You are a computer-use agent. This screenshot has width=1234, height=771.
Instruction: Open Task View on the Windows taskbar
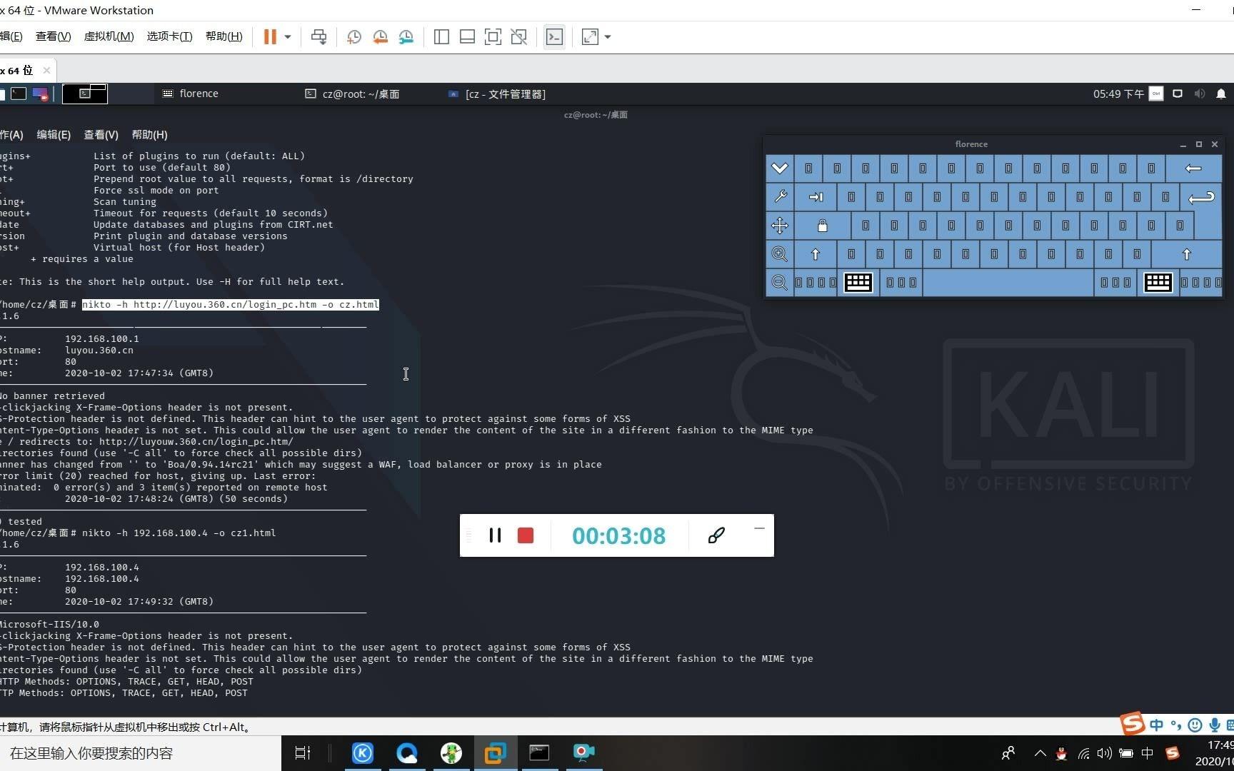pyautogui.click(x=303, y=752)
